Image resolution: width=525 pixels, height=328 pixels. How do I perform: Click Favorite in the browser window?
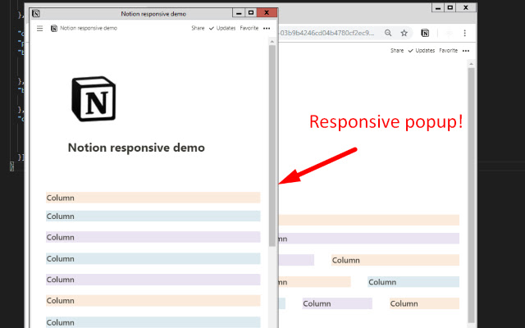449,51
